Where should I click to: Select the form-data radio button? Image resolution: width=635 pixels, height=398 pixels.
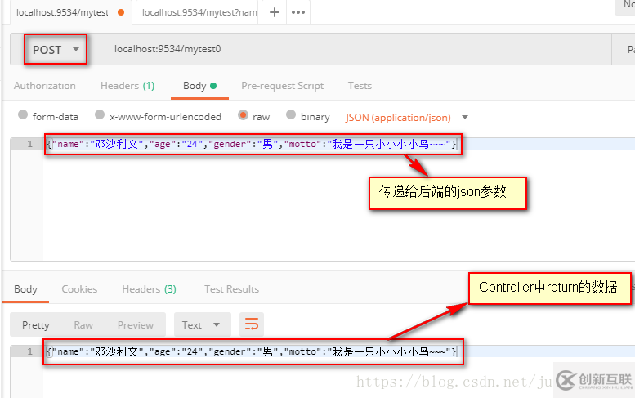(x=23, y=115)
